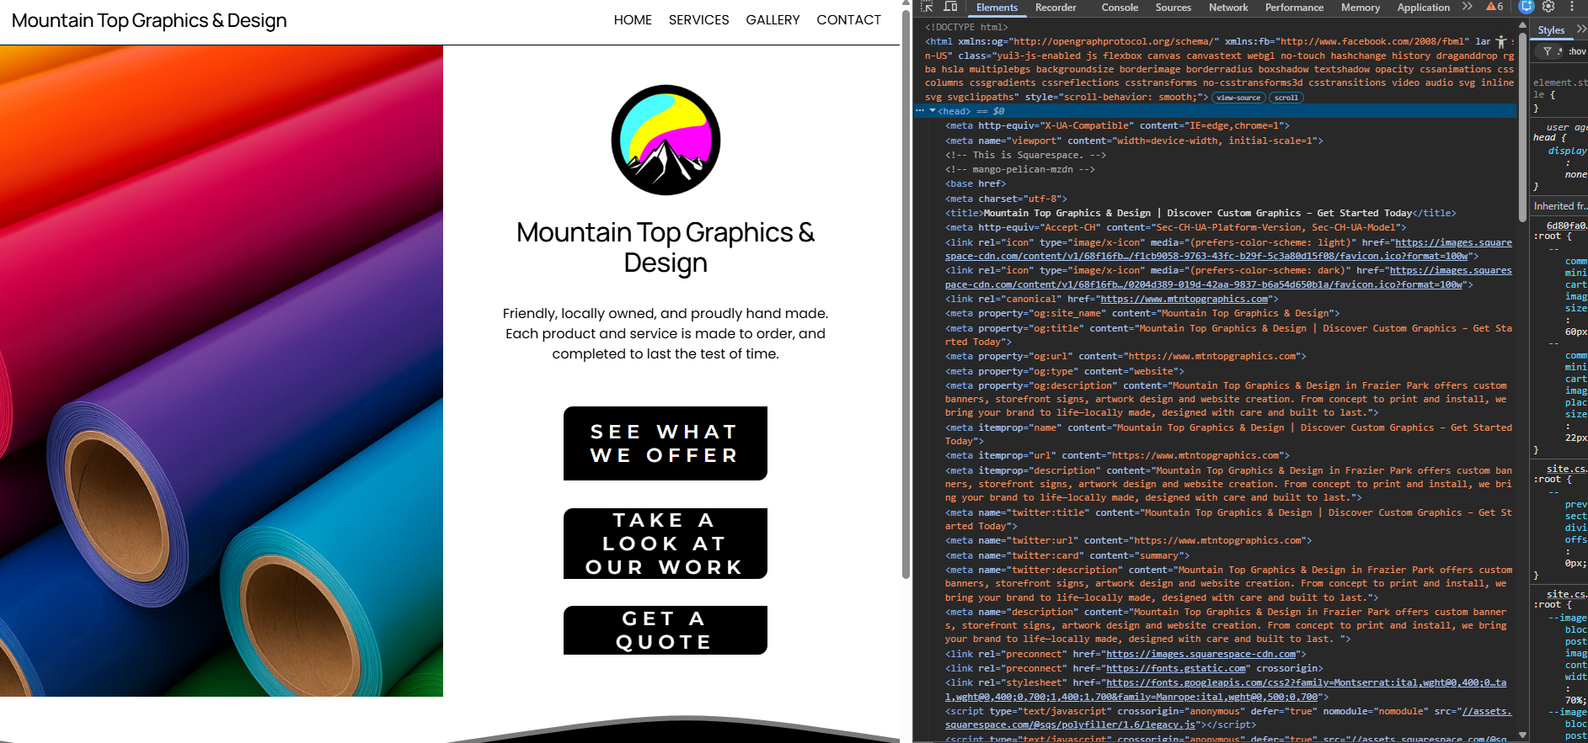Open the warning issues counter showing 6
Viewport: 1588px width, 743px height.
click(1494, 7)
